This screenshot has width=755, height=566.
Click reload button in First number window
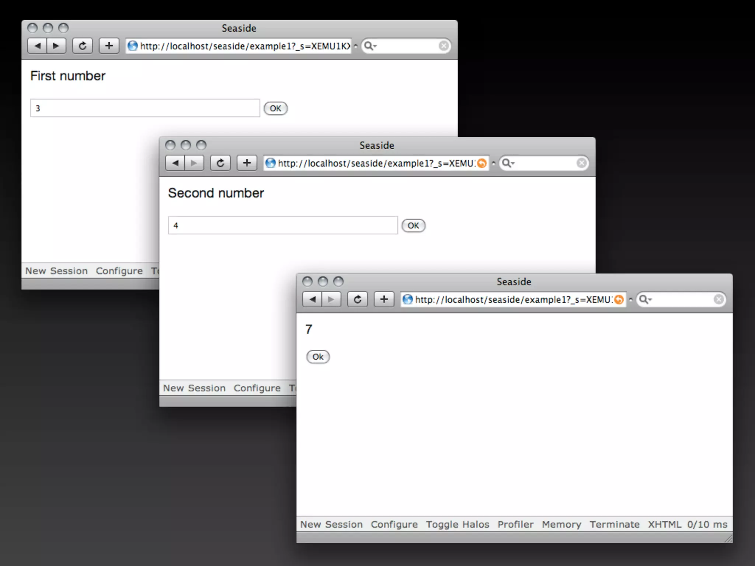coord(82,46)
